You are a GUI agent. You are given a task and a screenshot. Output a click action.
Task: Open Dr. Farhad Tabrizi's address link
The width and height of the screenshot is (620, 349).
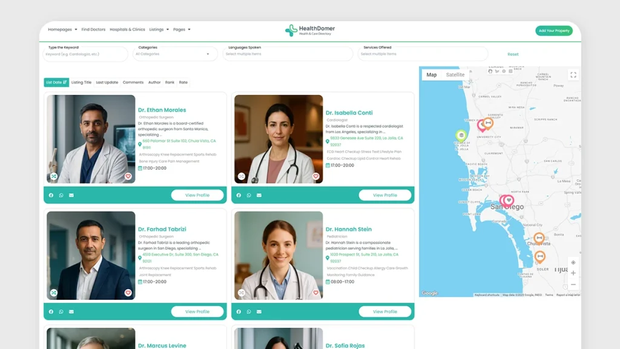[x=180, y=258]
